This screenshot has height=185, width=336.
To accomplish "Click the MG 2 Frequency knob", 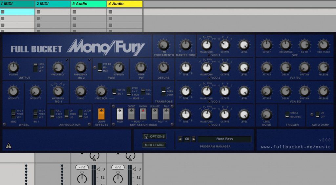I will (81, 67).
